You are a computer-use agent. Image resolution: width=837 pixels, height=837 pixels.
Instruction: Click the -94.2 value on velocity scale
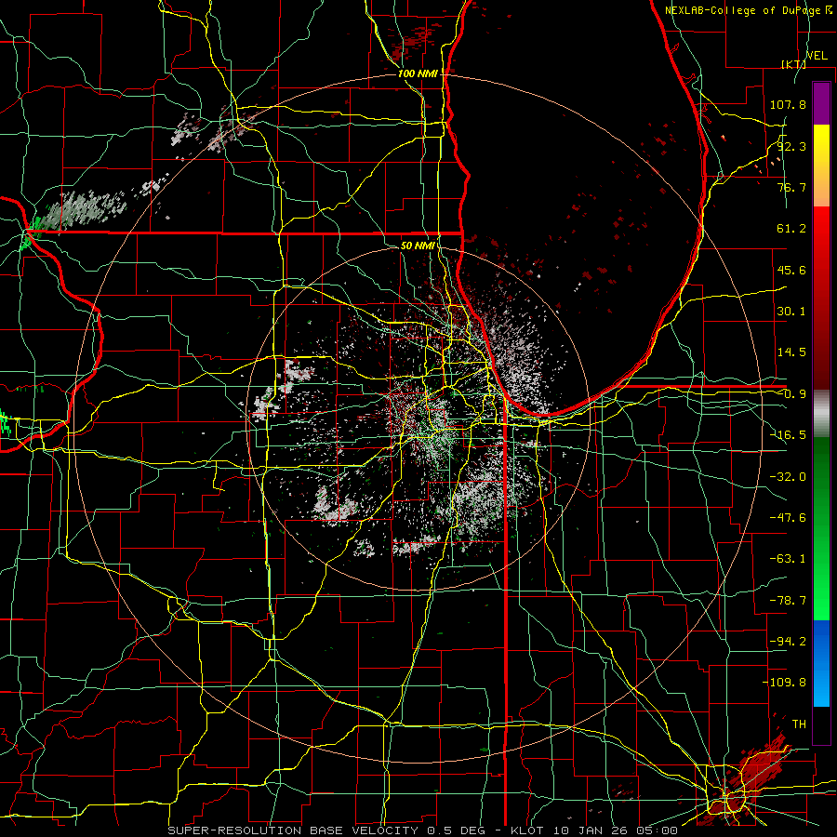click(x=788, y=642)
